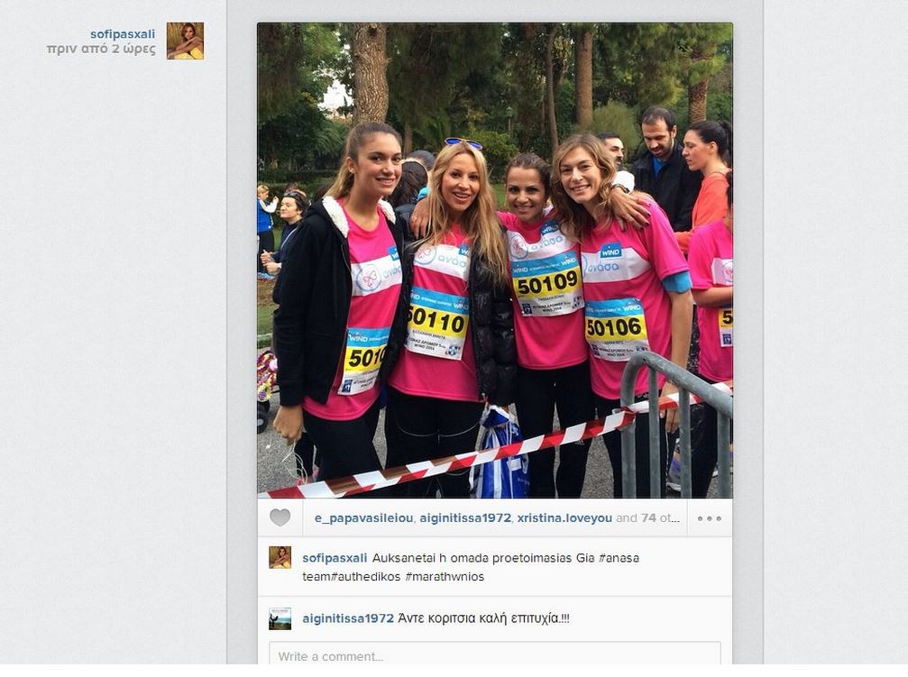The width and height of the screenshot is (908, 677).
Task: Open sofipasxali username in the caption
Action: point(335,558)
